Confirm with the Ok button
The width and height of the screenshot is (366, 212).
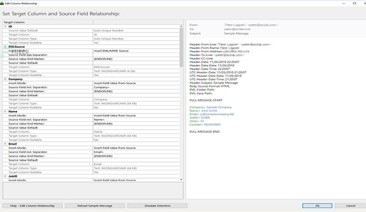pyautogui.click(x=317, y=206)
